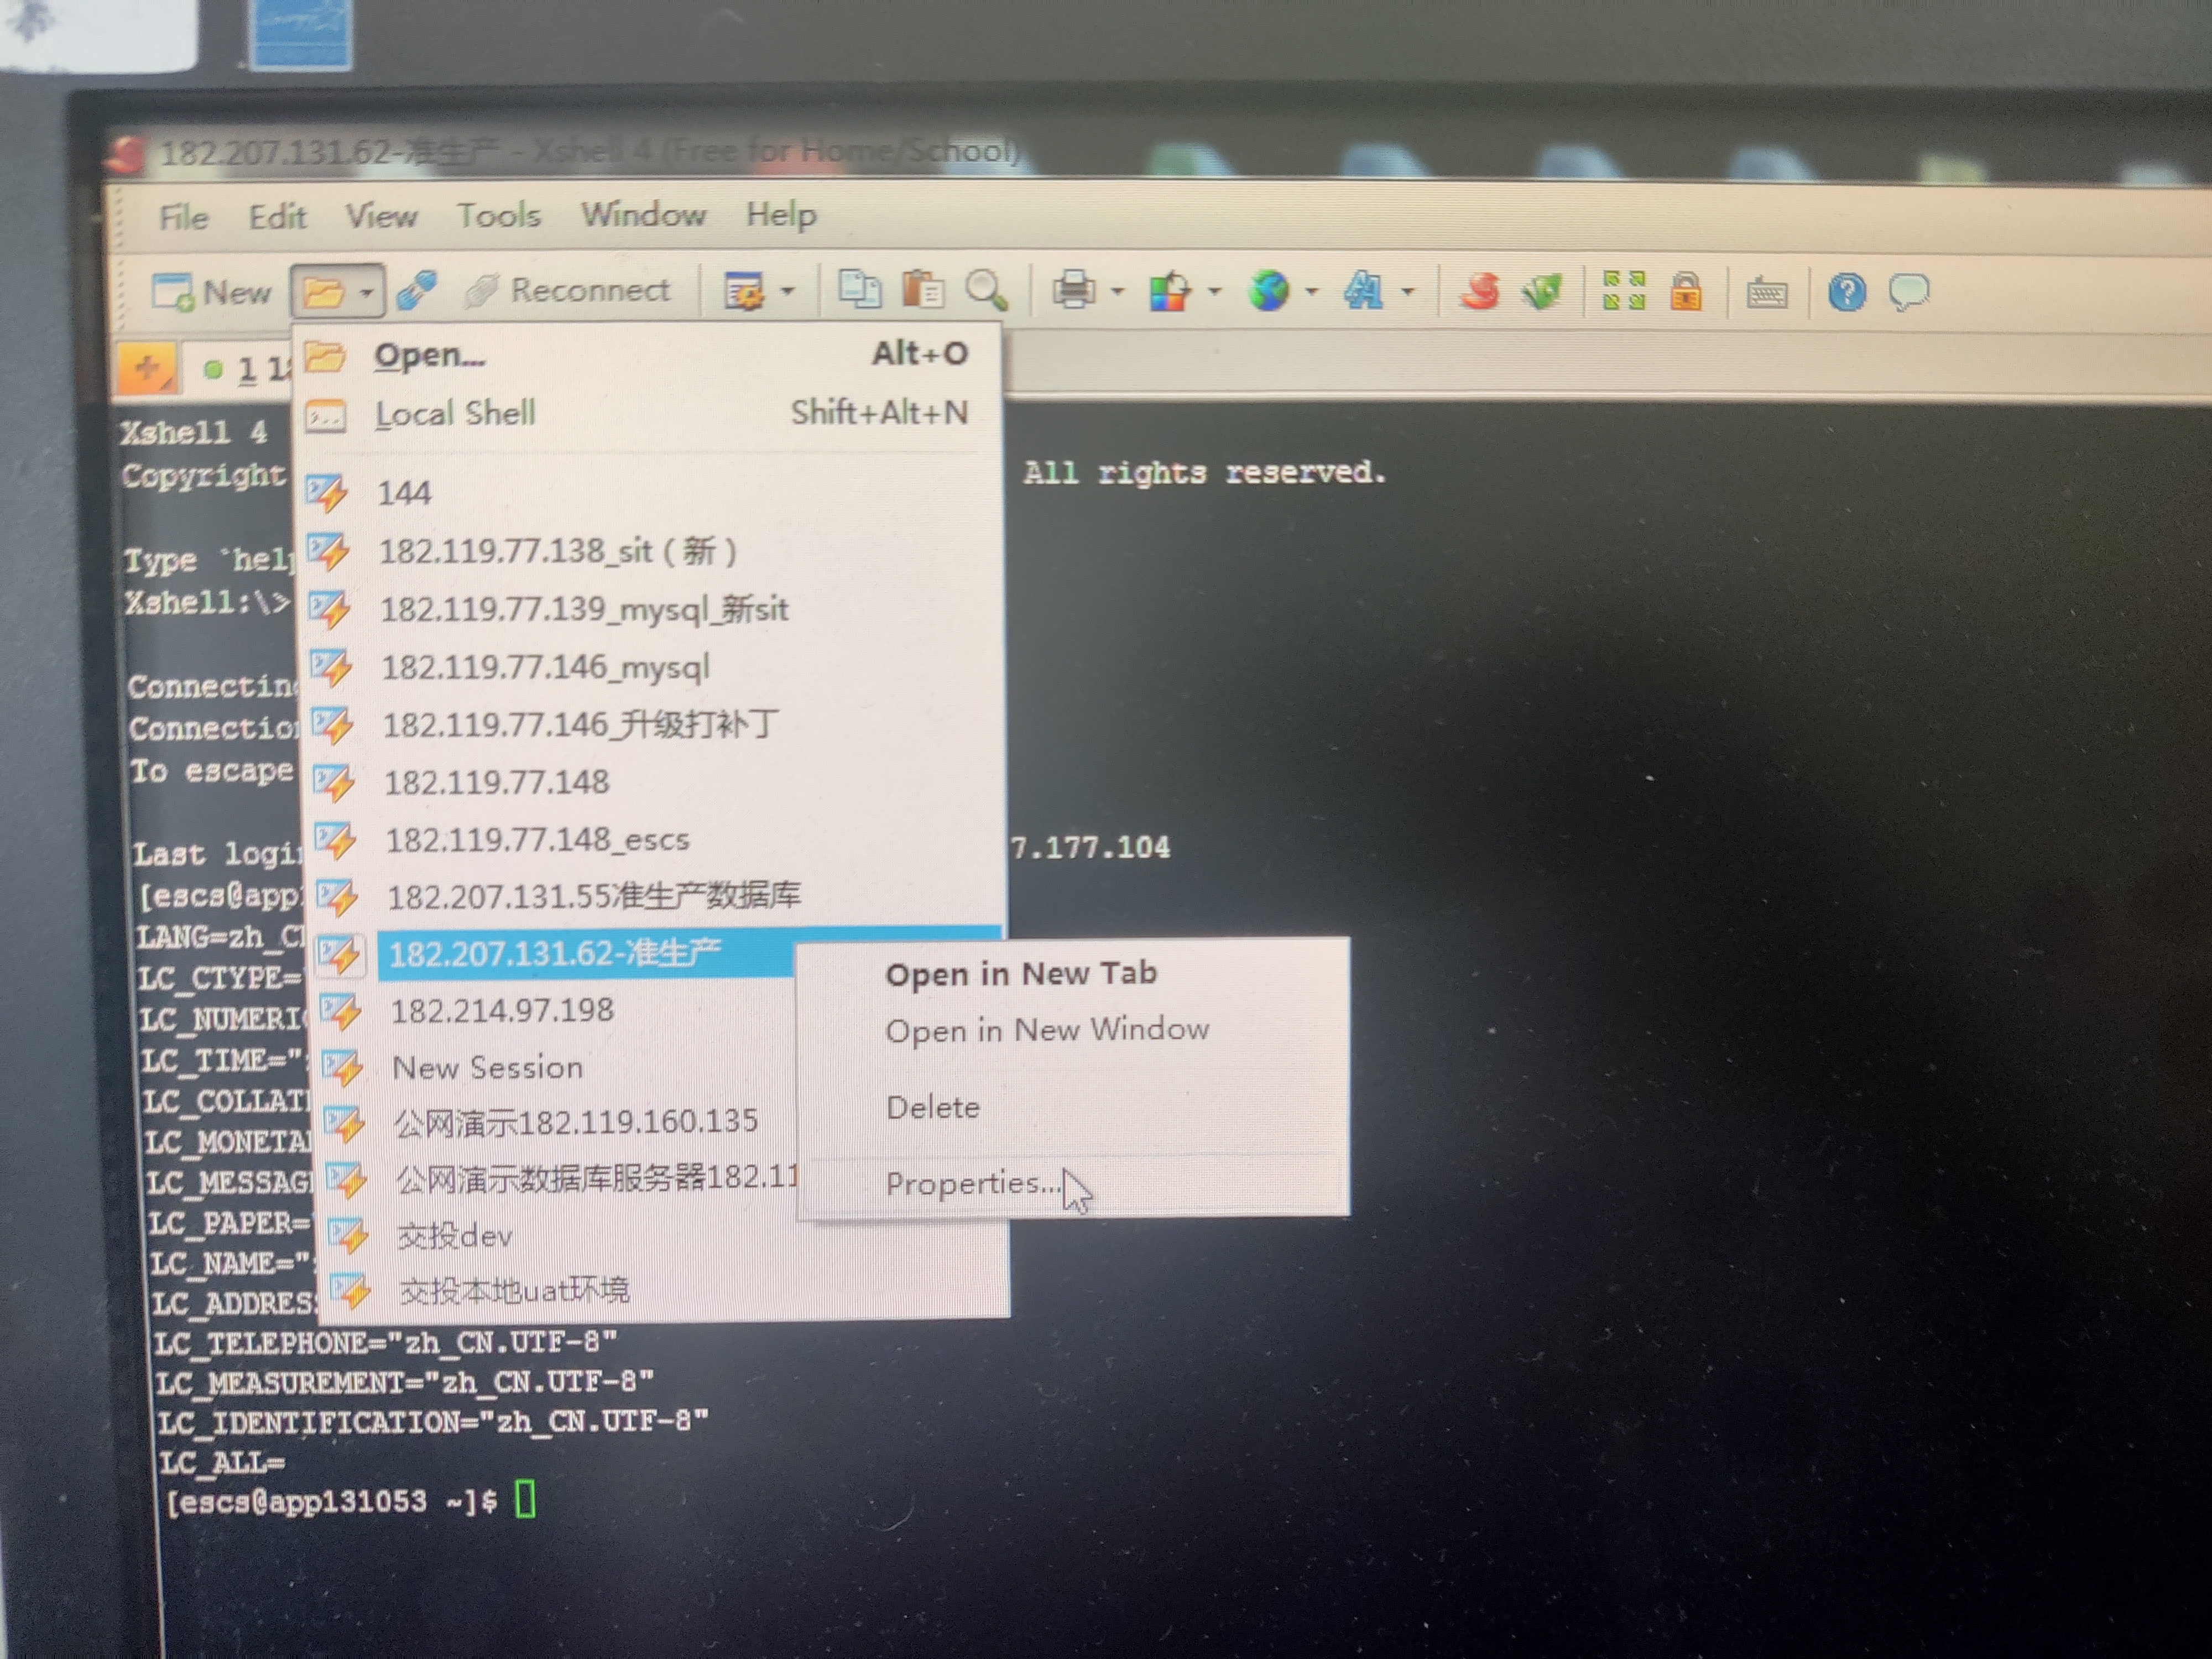Click the orange add tab button
The height and width of the screenshot is (1659, 2212).
click(x=147, y=368)
